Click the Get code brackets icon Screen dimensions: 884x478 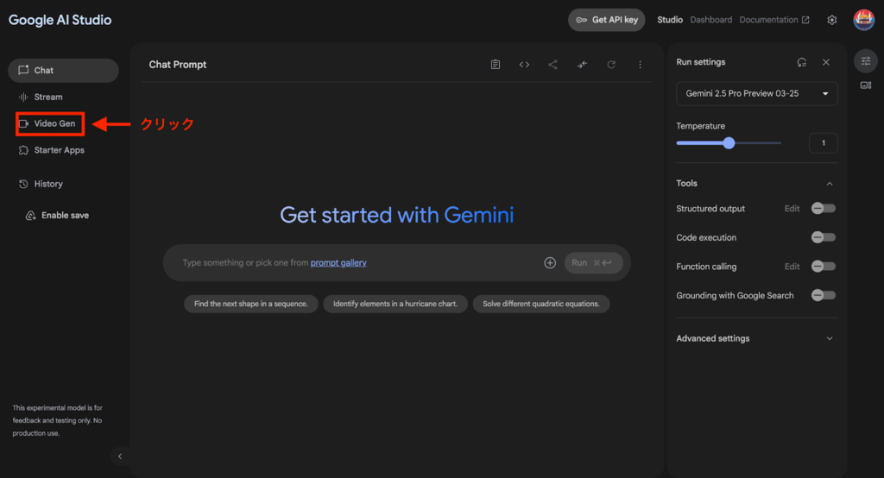click(x=524, y=64)
